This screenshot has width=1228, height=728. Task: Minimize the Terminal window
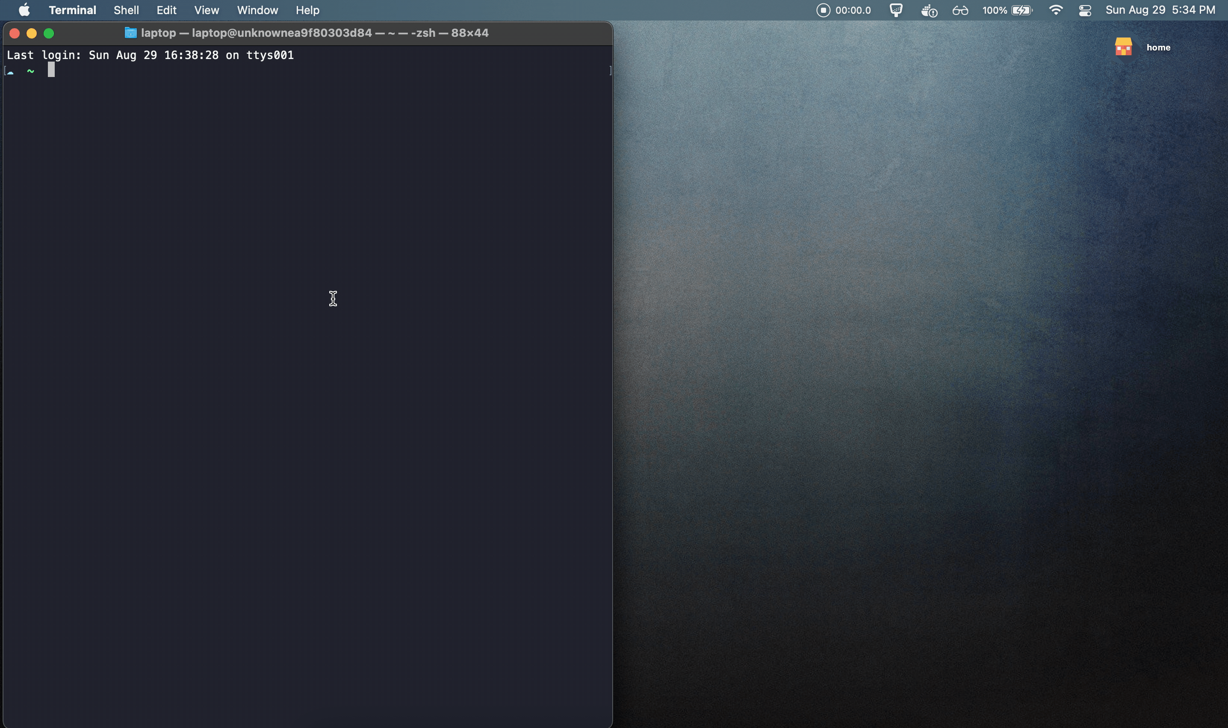[x=31, y=33]
